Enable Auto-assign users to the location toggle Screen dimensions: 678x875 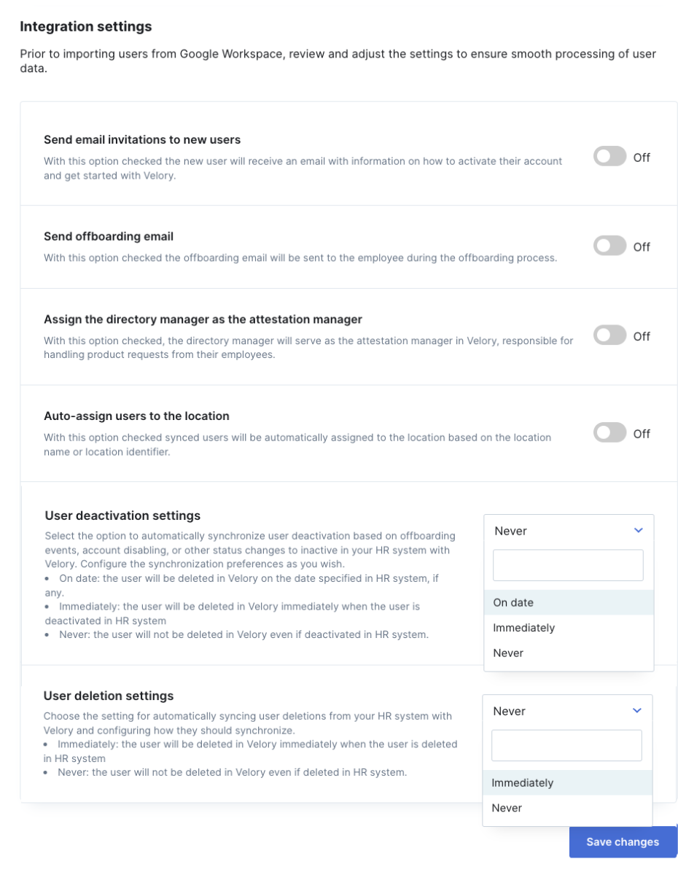609,433
